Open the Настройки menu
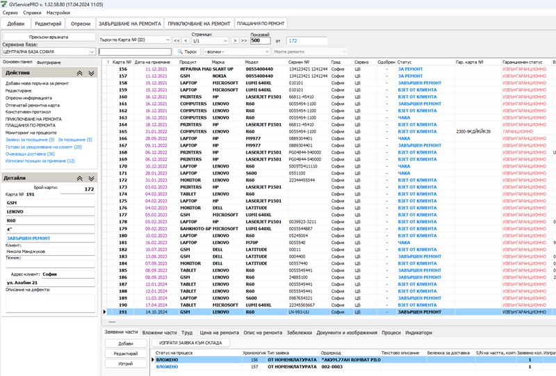 [x=58, y=13]
